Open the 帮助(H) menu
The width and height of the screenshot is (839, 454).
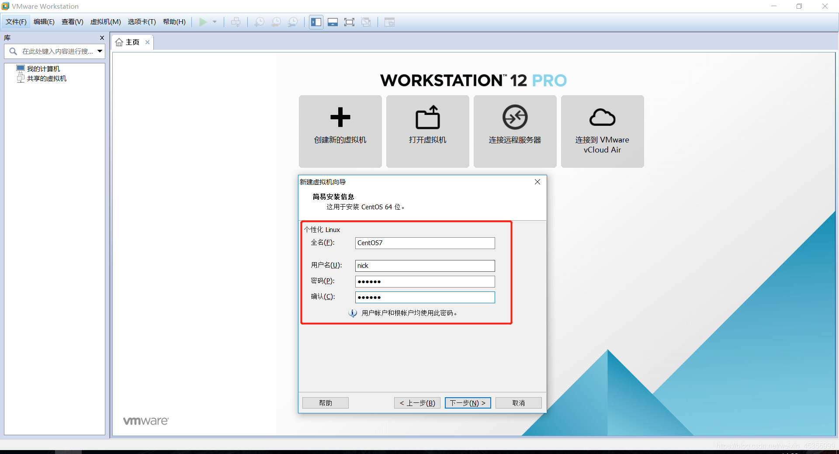point(174,22)
